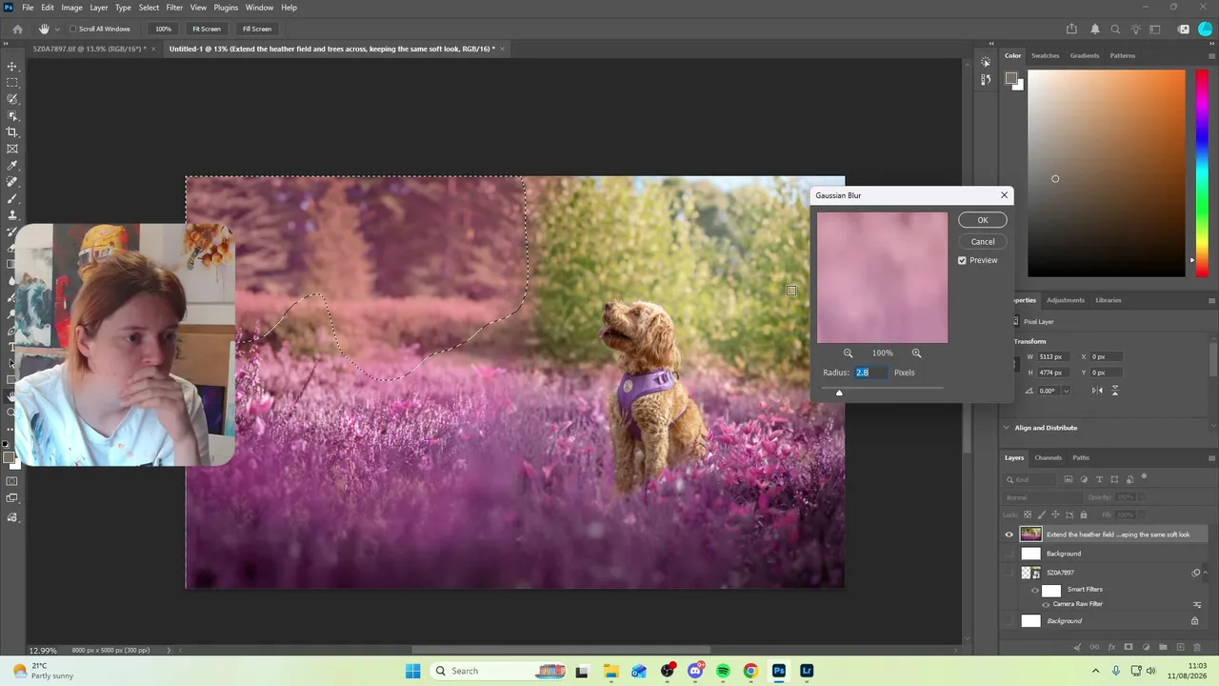Choose the Crop tool
The width and height of the screenshot is (1219, 686).
pos(12,132)
